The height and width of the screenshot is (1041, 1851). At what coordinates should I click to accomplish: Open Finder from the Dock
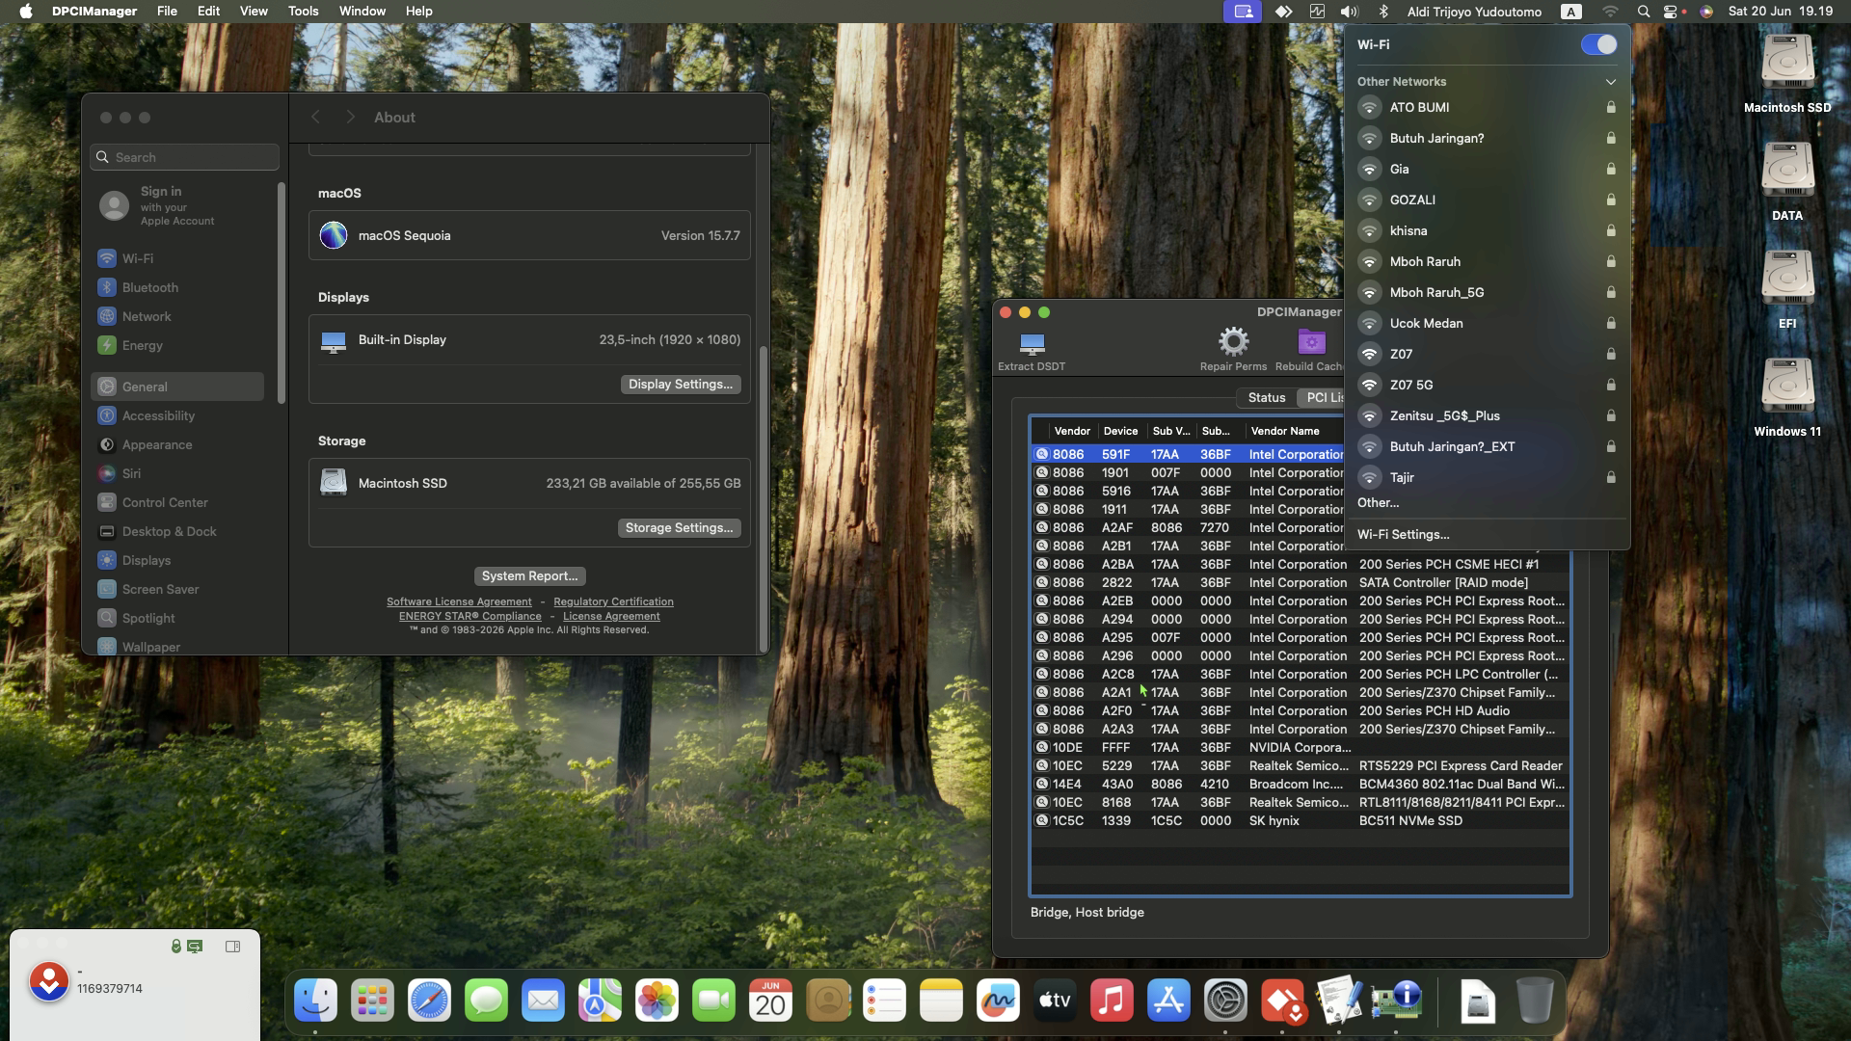pyautogui.click(x=315, y=1001)
